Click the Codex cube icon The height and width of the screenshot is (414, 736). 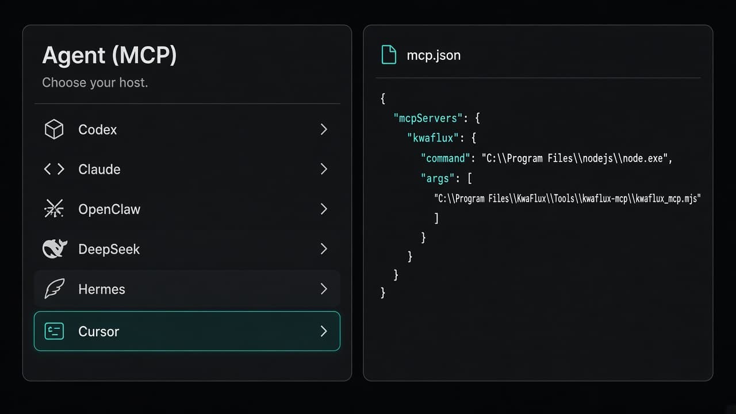click(x=54, y=129)
